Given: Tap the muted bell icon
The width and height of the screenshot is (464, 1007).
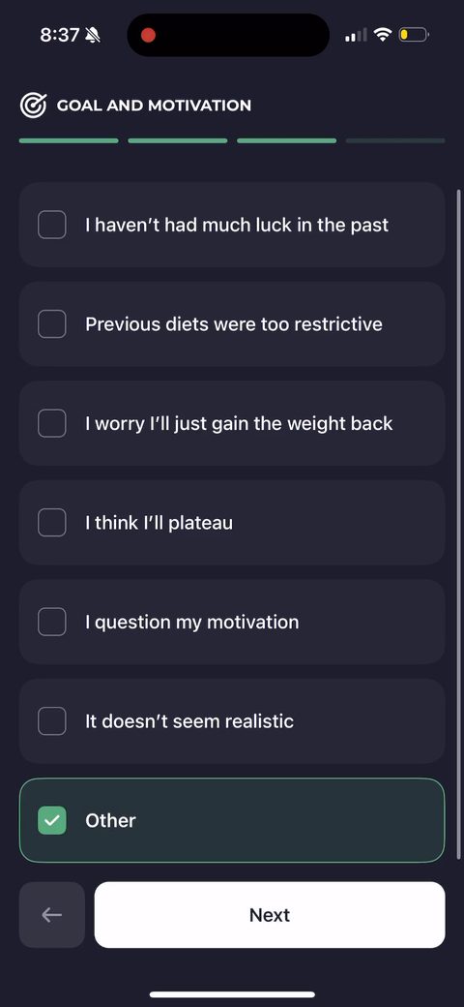Looking at the screenshot, I should point(93,35).
